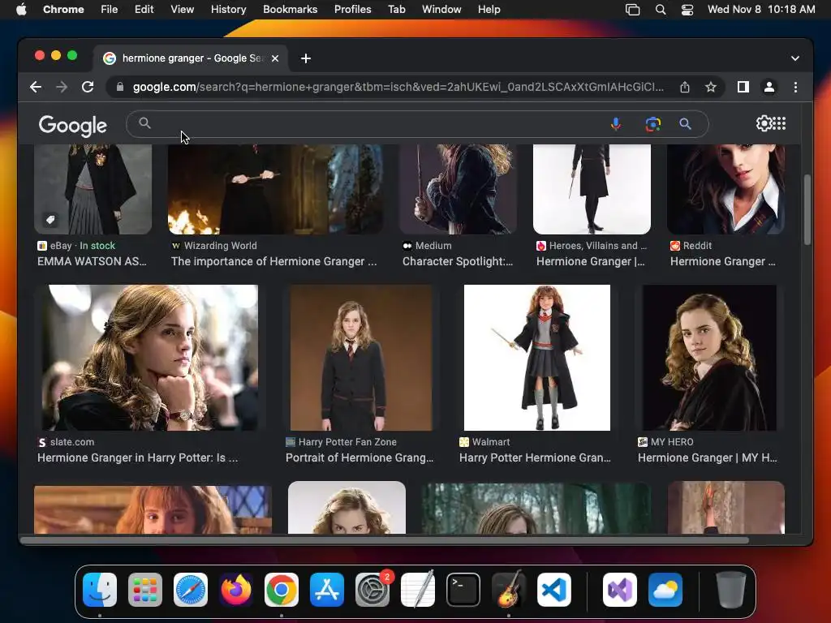Open the Wizarding World image result
The width and height of the screenshot is (831, 623).
point(275,190)
